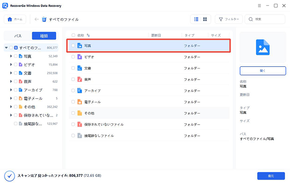Viewport: 290px width, 183px height.
Task: Click the その他 folder icon in file list
Action: coord(79,113)
